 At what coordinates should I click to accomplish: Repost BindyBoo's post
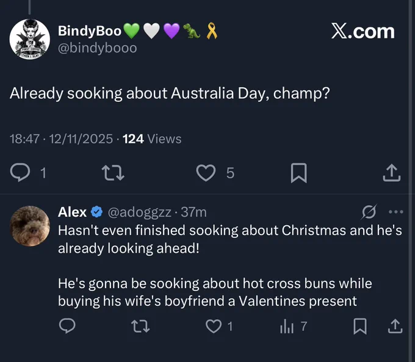[113, 173]
